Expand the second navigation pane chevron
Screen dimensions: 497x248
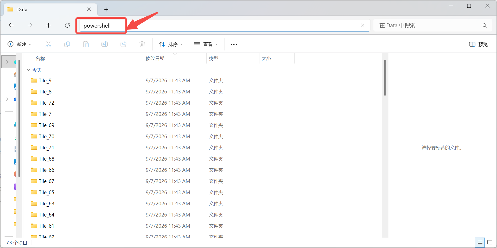7,99
